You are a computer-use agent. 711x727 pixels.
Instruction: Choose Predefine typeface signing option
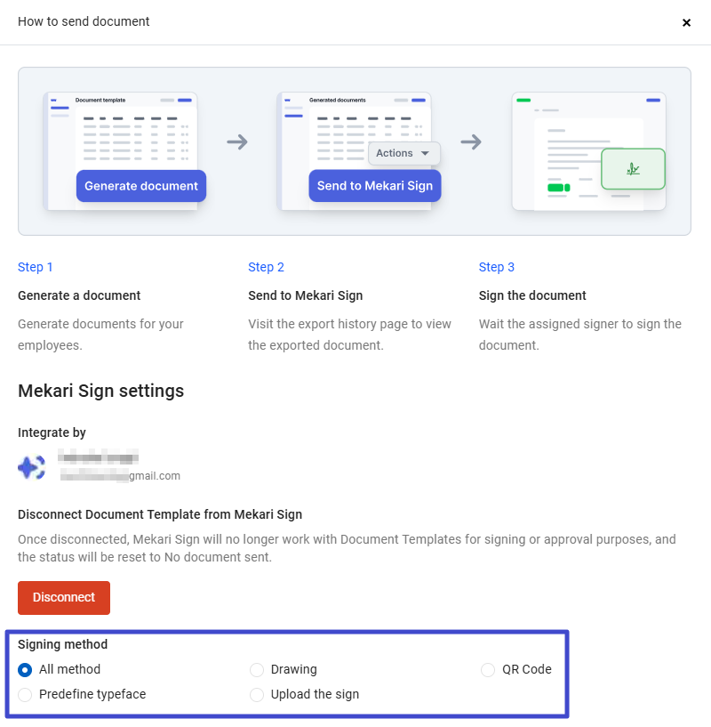coord(25,694)
